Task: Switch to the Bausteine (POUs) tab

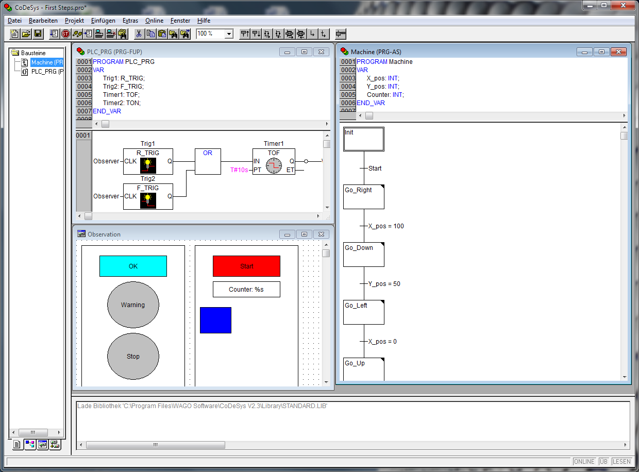Action: pyautogui.click(x=18, y=445)
